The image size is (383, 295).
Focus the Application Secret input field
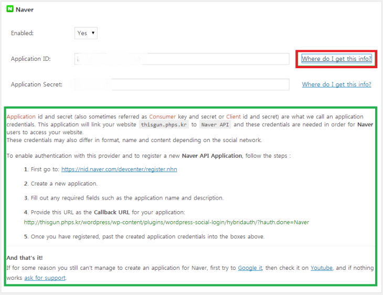[182, 84]
